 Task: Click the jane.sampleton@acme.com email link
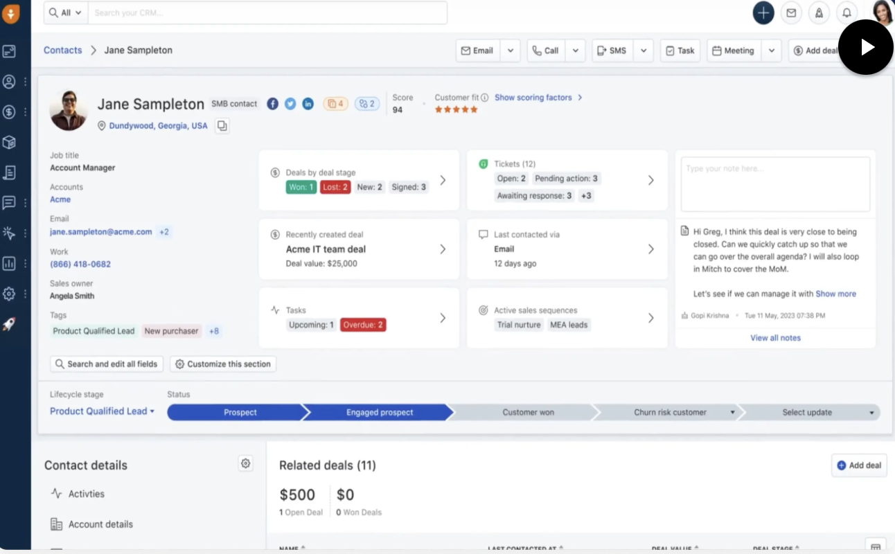pos(101,232)
